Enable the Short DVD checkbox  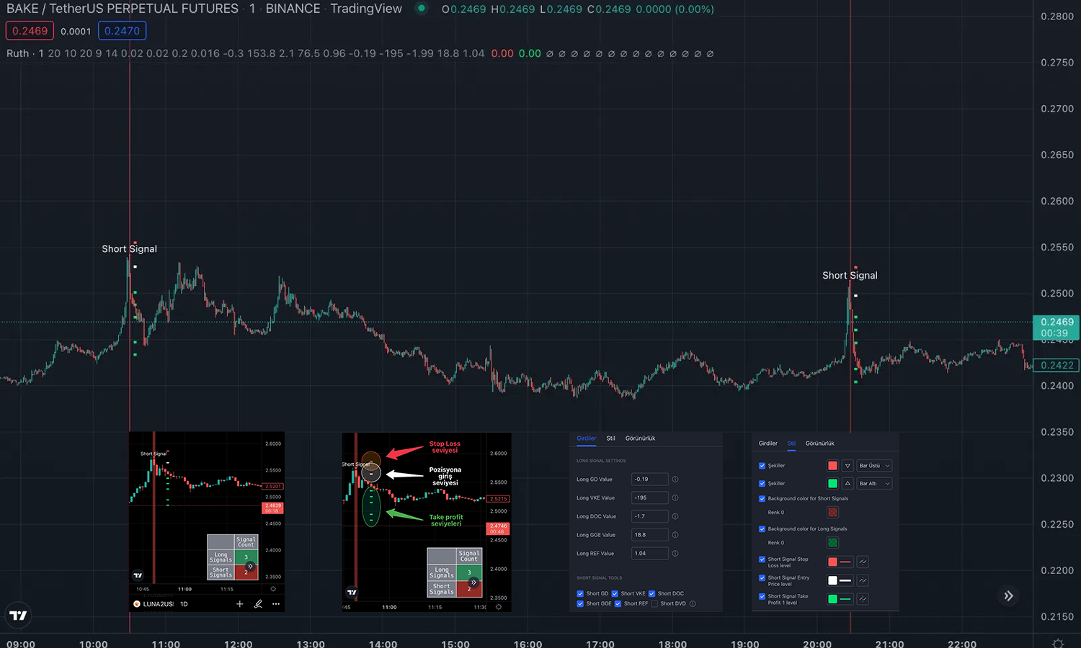click(654, 604)
